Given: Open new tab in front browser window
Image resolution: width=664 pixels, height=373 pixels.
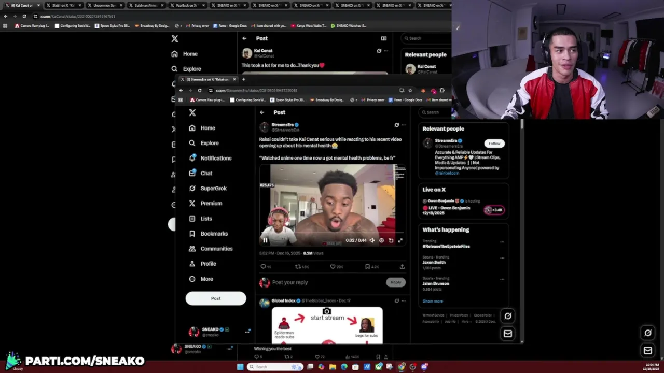Looking at the screenshot, I should [243, 79].
